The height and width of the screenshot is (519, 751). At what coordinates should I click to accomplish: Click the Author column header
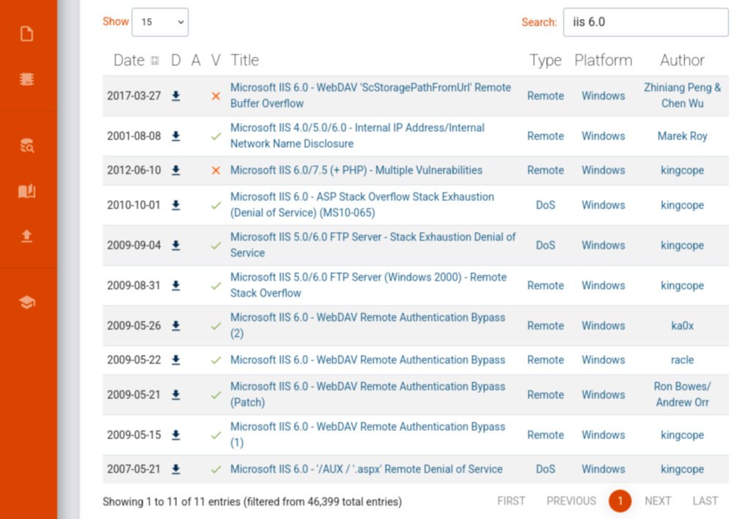coord(683,60)
